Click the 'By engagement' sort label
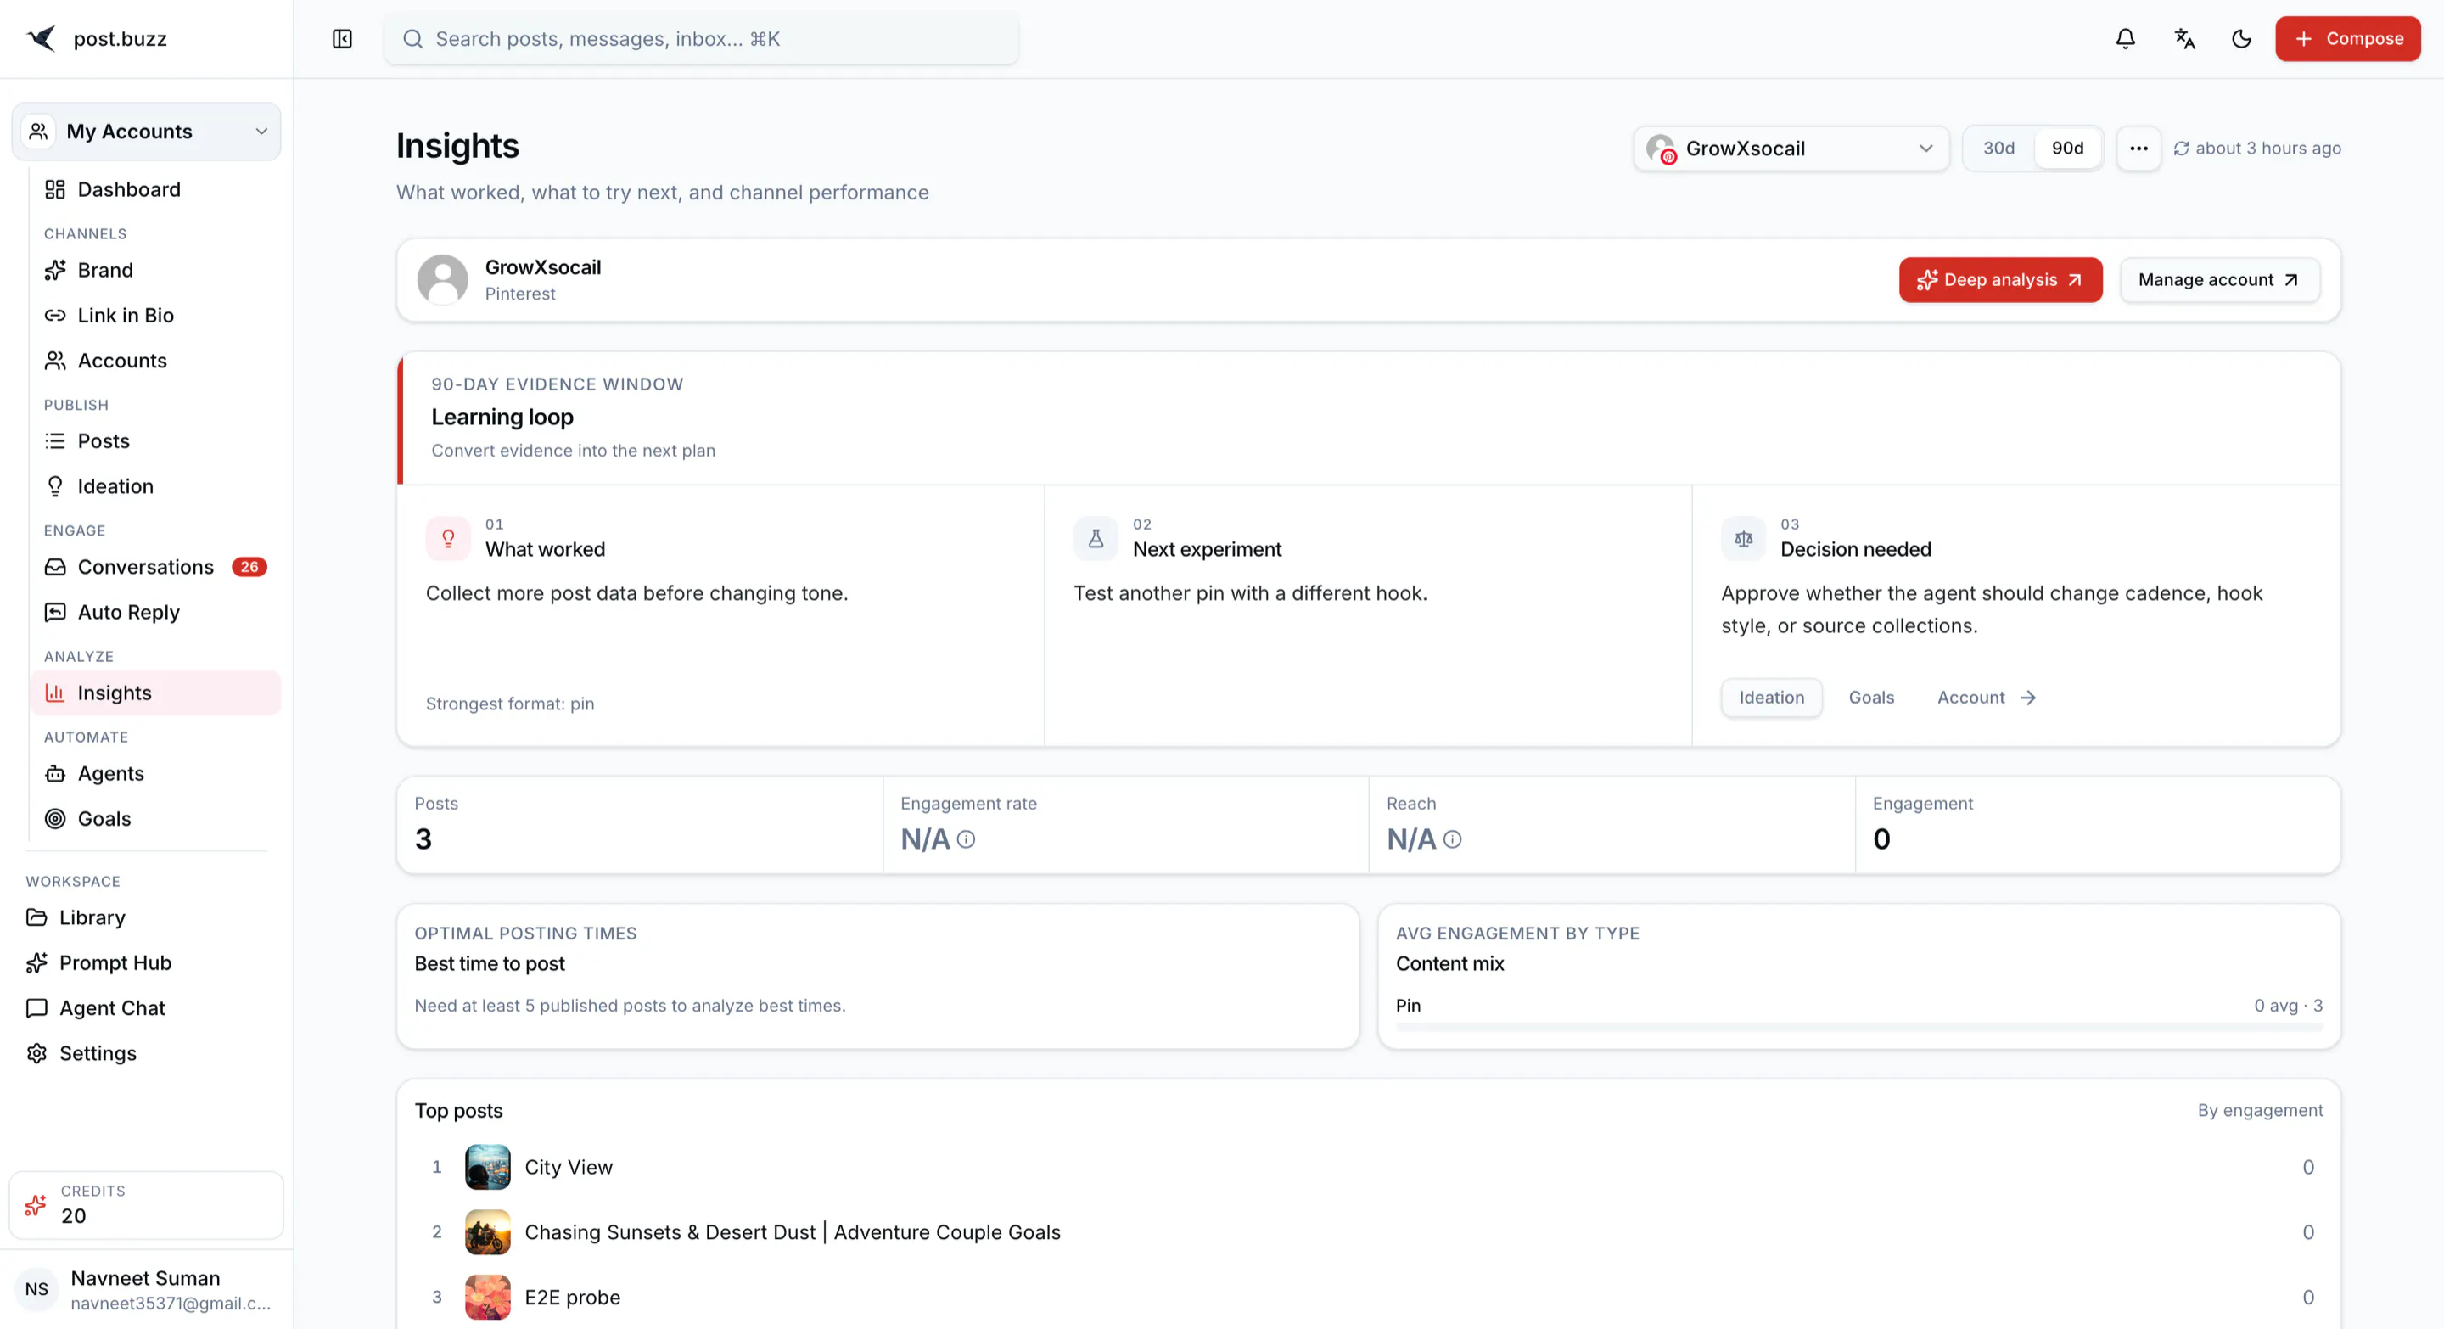The height and width of the screenshot is (1329, 2444). 2260,1111
